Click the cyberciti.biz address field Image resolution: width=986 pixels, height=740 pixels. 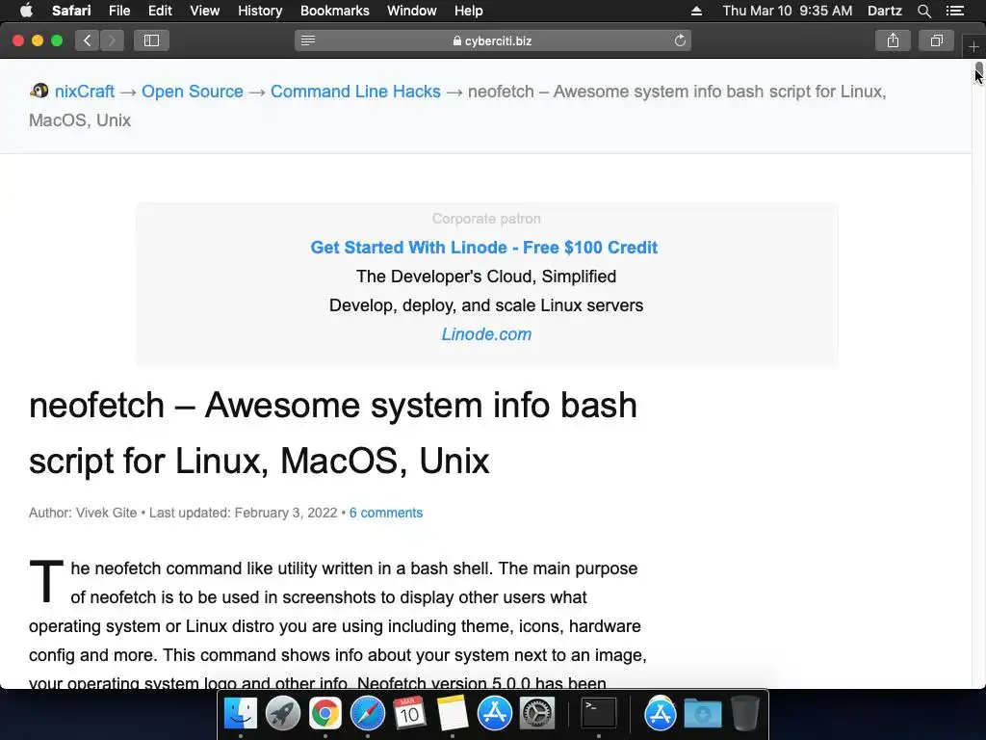[x=493, y=40]
